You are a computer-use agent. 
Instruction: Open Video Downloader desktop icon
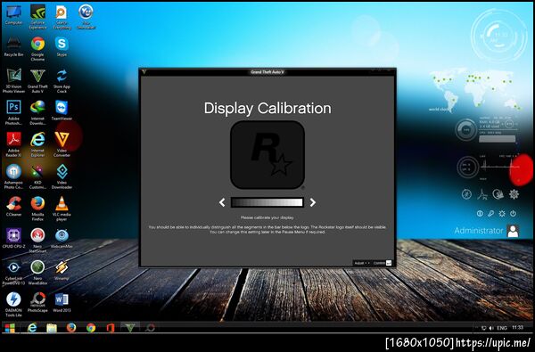pos(62,176)
